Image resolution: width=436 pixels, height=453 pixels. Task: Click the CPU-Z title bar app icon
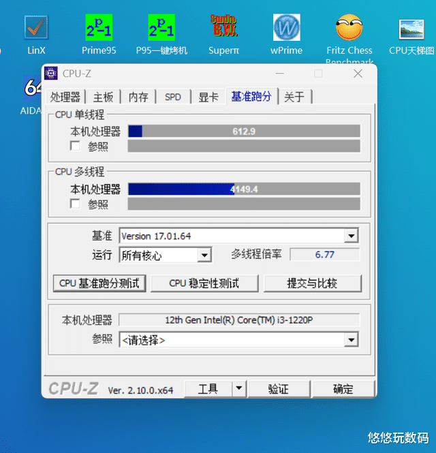tap(51, 74)
